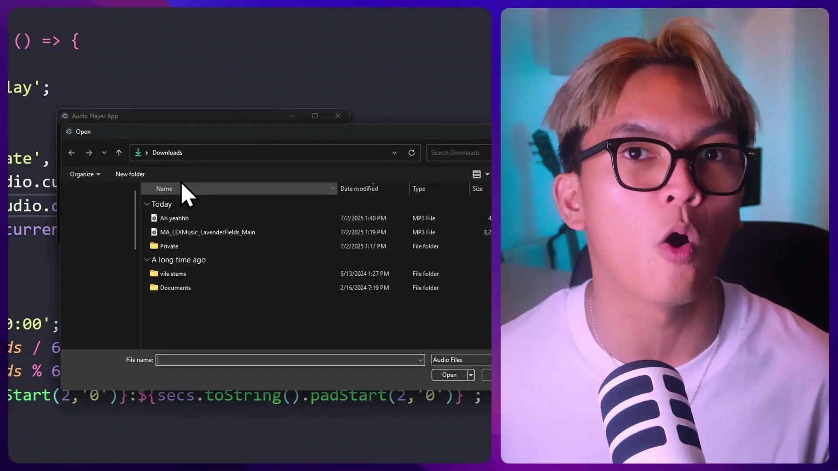Go forward with the right arrow button
838x471 pixels.
[x=89, y=153]
